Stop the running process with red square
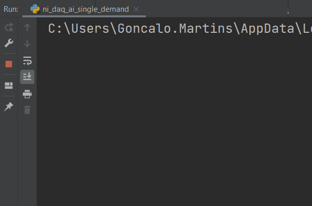 9,64
